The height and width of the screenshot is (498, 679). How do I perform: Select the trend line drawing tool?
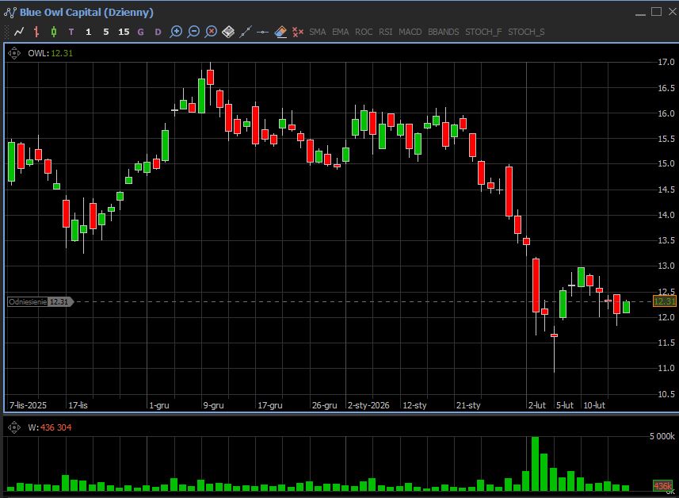tap(246, 32)
